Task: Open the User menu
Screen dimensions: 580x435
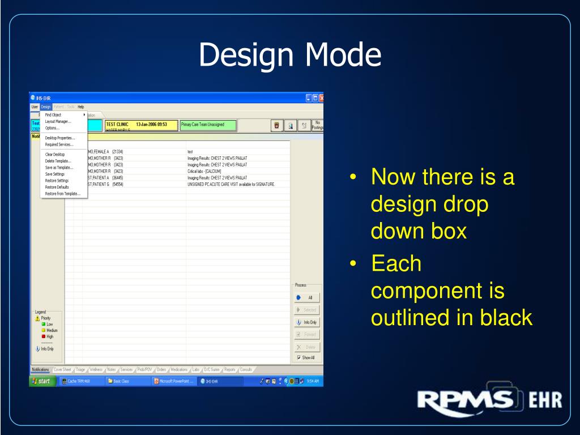Action: point(35,107)
